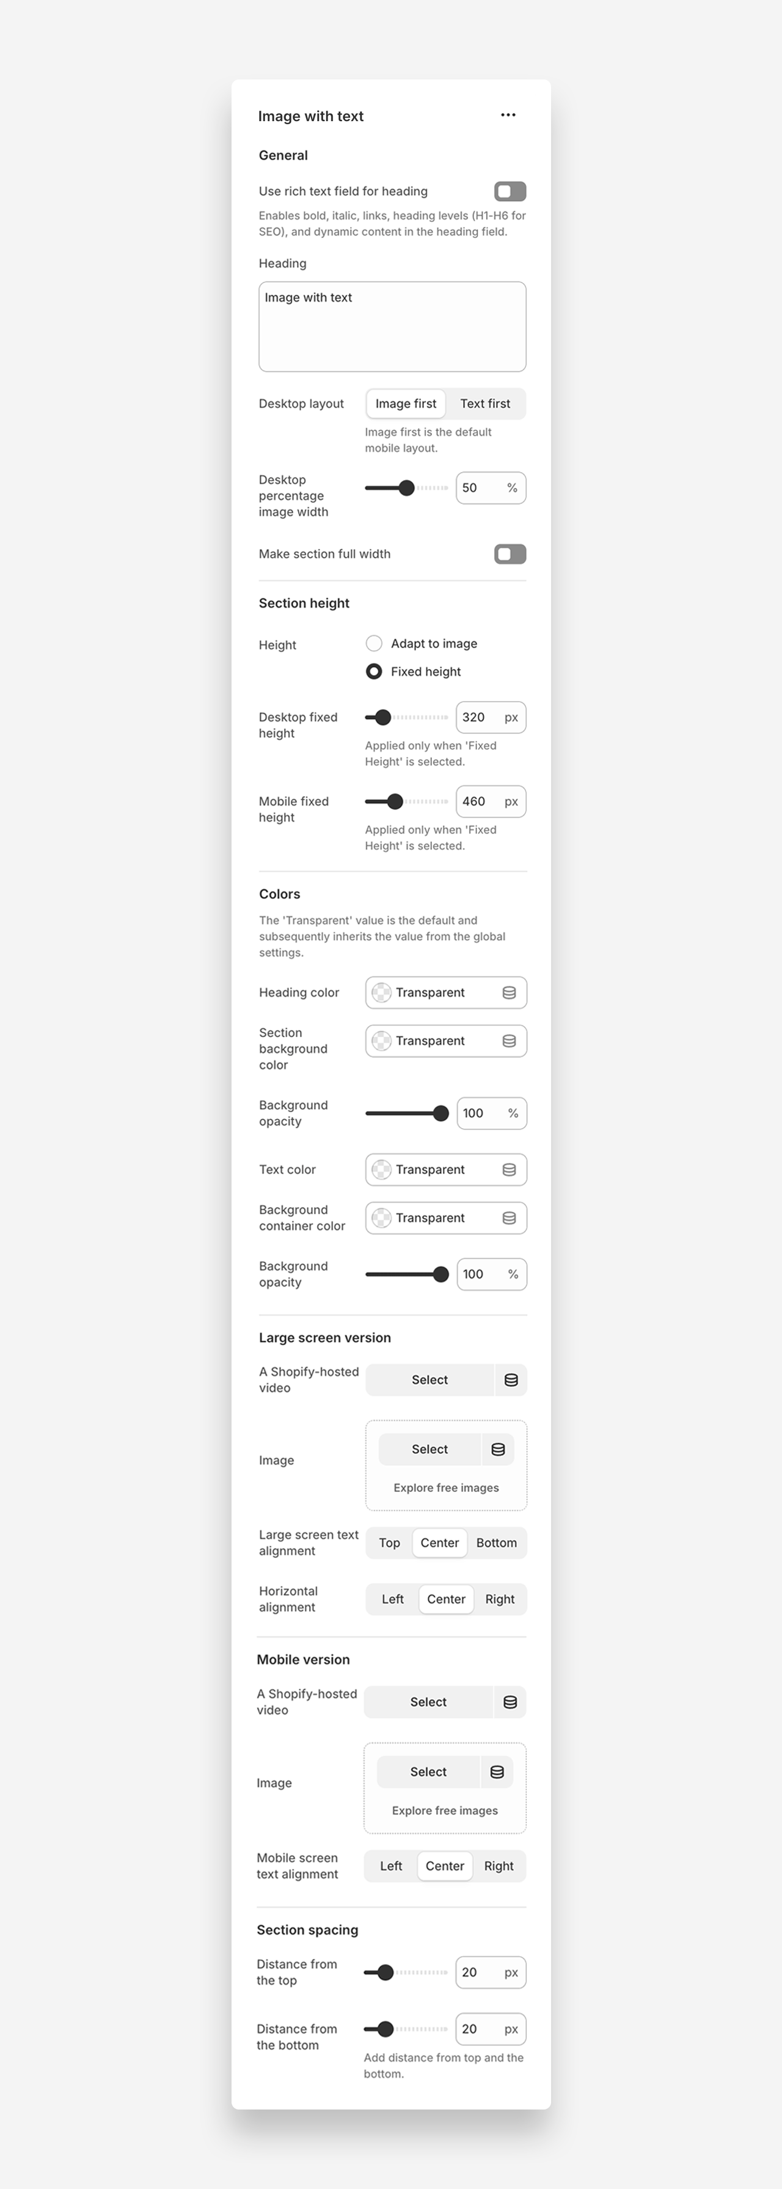Open Explore free images in Mobile version
Screen dimensions: 782x2189
[x=445, y=1811]
